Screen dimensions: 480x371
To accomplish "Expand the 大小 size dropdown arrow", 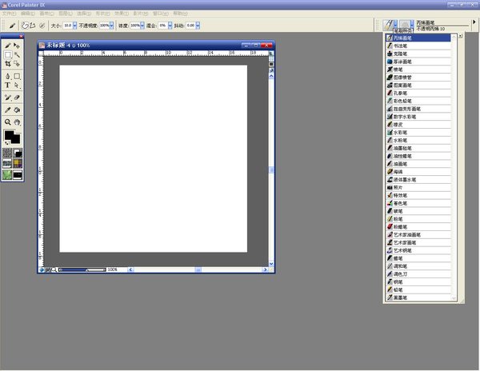I will click(x=74, y=26).
